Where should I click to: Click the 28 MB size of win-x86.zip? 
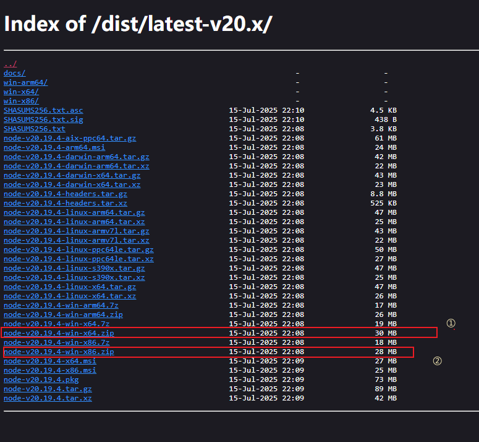coord(386,352)
